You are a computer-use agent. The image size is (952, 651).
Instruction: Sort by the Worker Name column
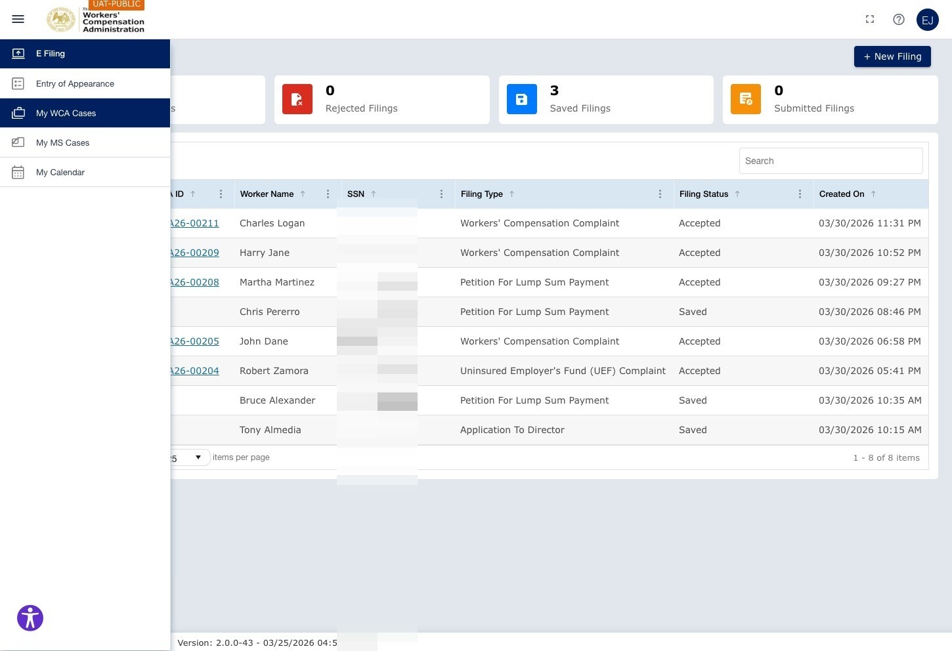coord(267,194)
